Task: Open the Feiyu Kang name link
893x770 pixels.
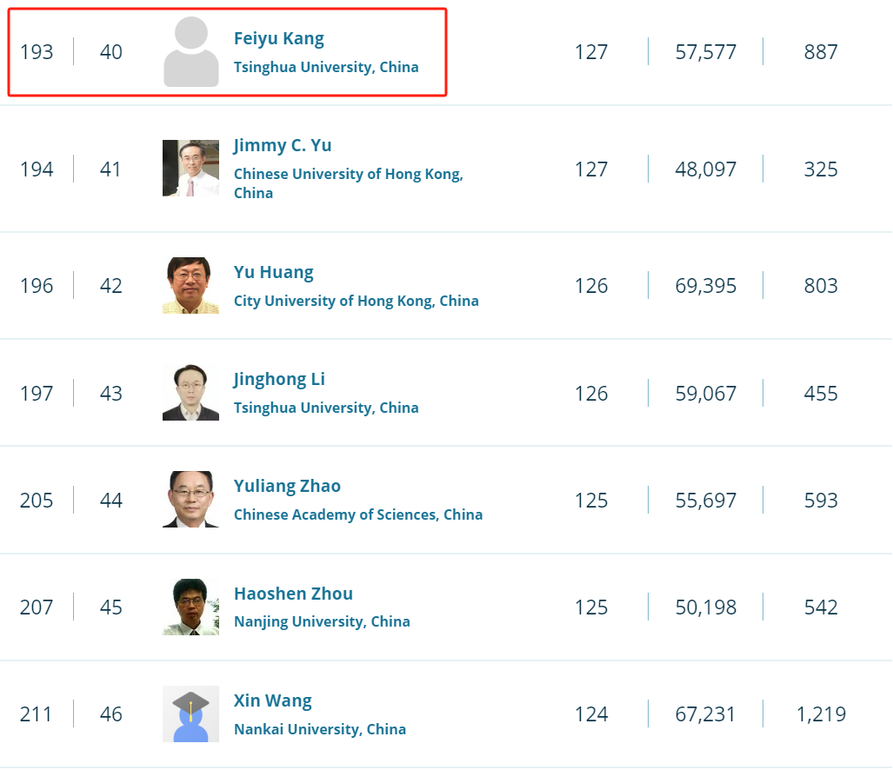Action: (278, 39)
